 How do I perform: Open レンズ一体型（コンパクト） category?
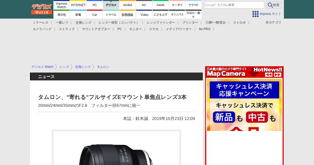click(119, 23)
